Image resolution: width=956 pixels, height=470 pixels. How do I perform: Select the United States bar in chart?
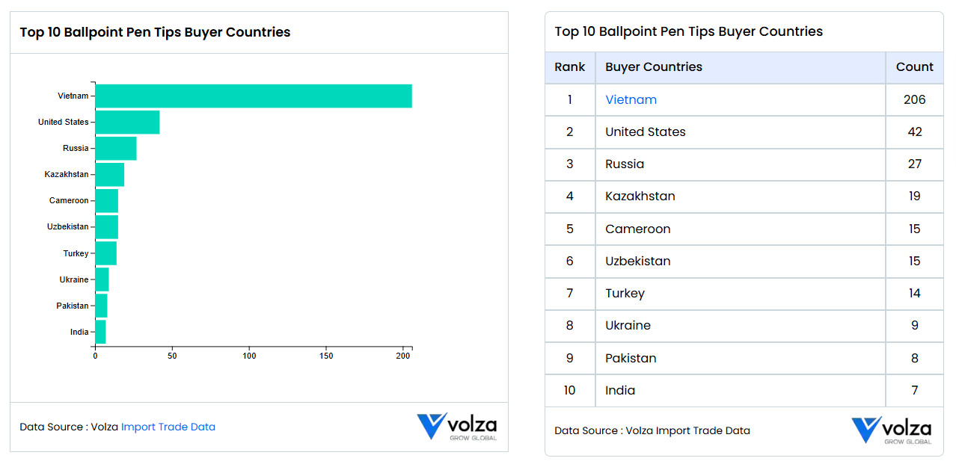(x=127, y=122)
